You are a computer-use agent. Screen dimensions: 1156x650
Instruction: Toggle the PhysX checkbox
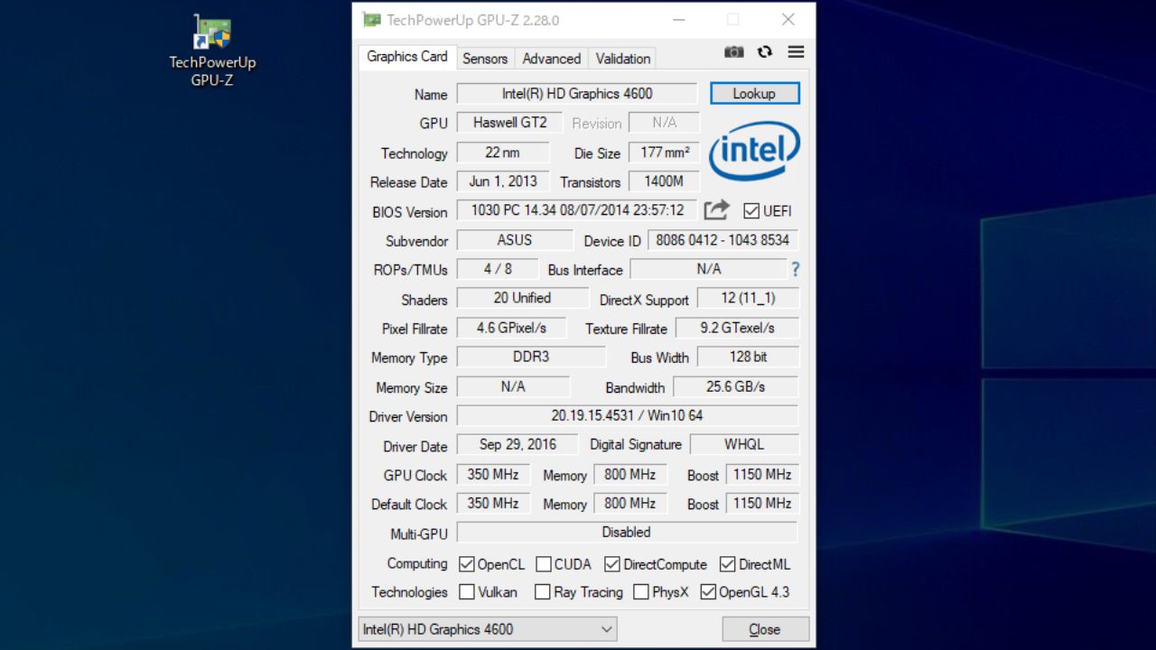click(641, 592)
